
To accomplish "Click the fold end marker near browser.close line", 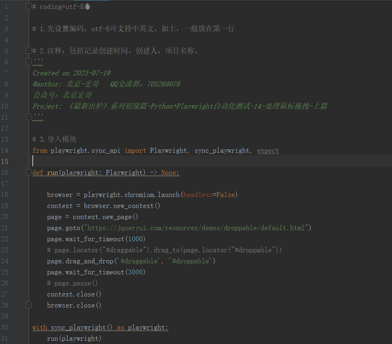I will pyautogui.click(x=29, y=305).
